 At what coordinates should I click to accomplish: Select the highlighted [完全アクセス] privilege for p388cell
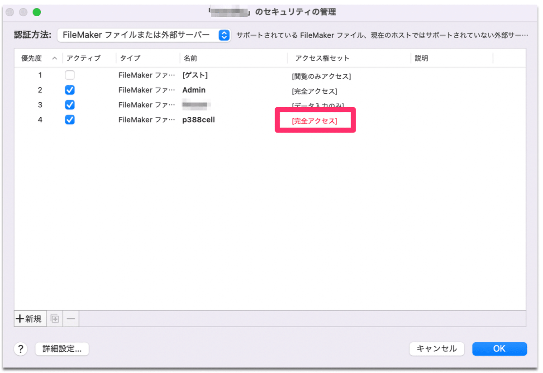[315, 120]
